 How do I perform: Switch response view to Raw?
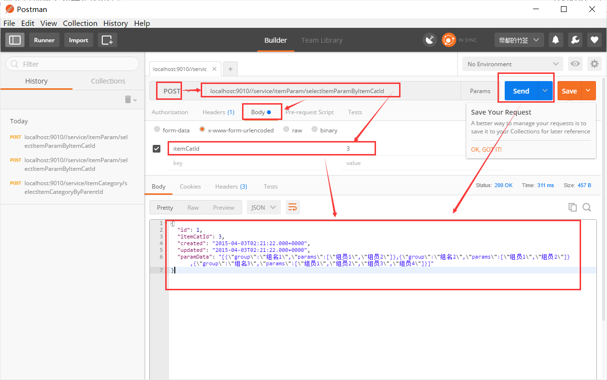pos(193,207)
